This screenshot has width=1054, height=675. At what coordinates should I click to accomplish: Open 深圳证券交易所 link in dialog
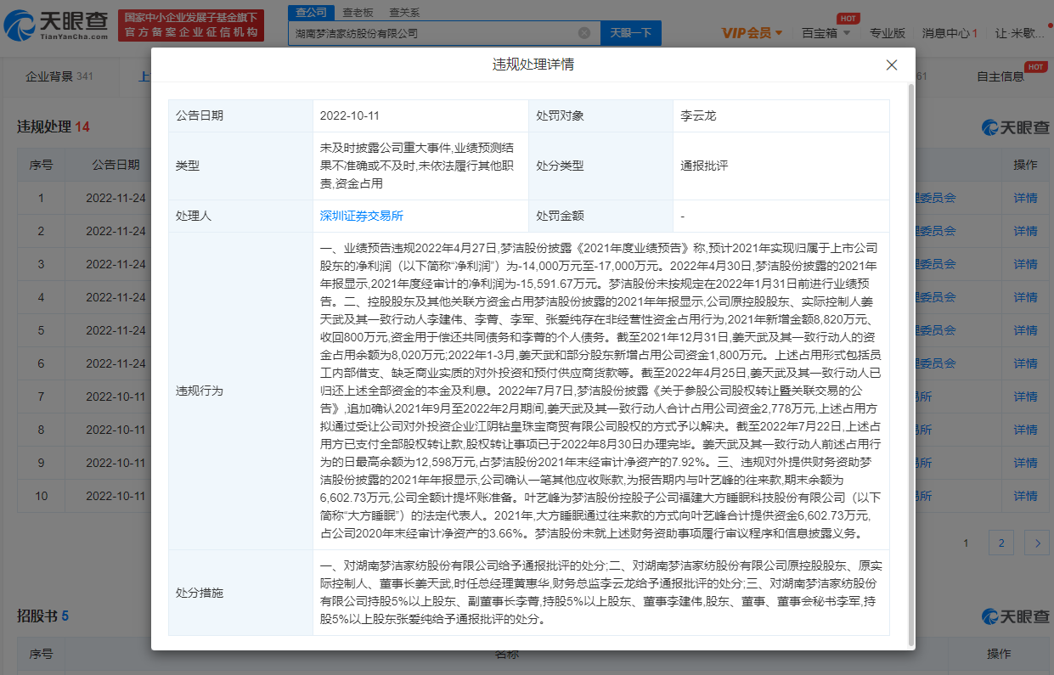click(362, 217)
